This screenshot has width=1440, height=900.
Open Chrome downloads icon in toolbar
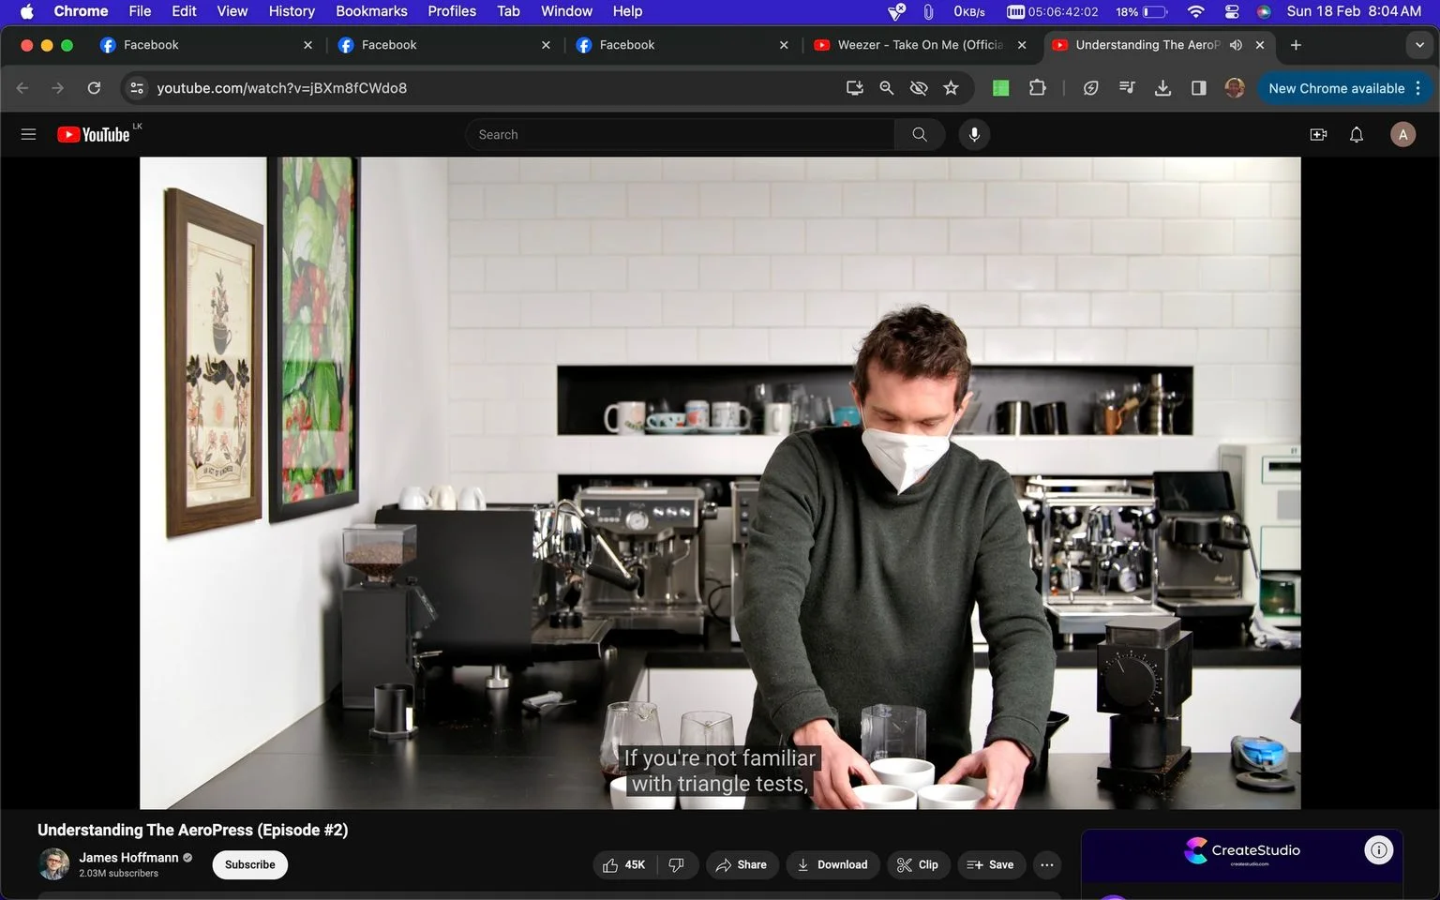1162,88
